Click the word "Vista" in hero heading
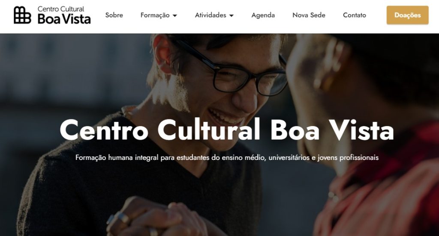 click(x=361, y=130)
